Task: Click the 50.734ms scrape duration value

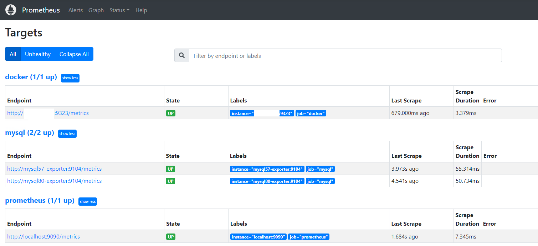Action: click(x=467, y=181)
